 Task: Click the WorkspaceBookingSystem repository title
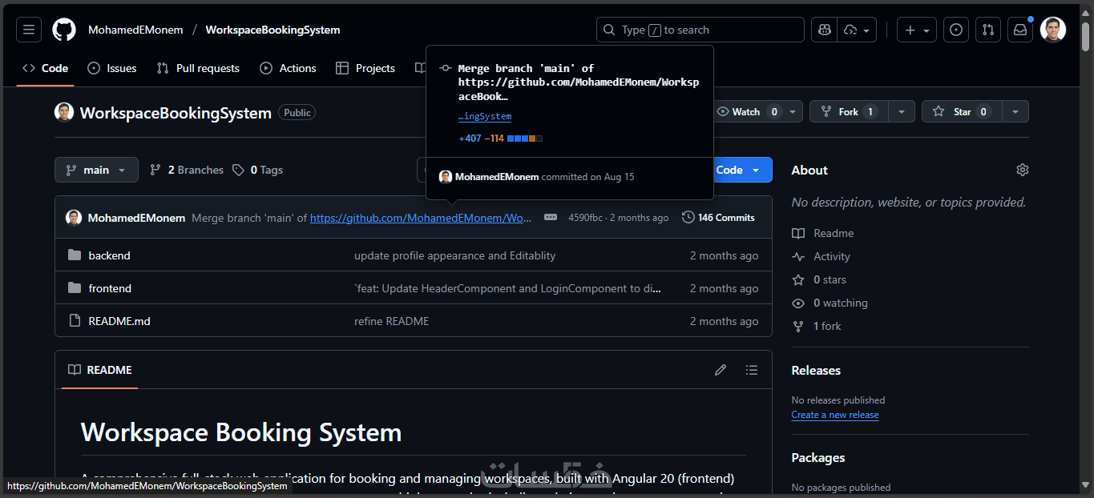click(176, 113)
